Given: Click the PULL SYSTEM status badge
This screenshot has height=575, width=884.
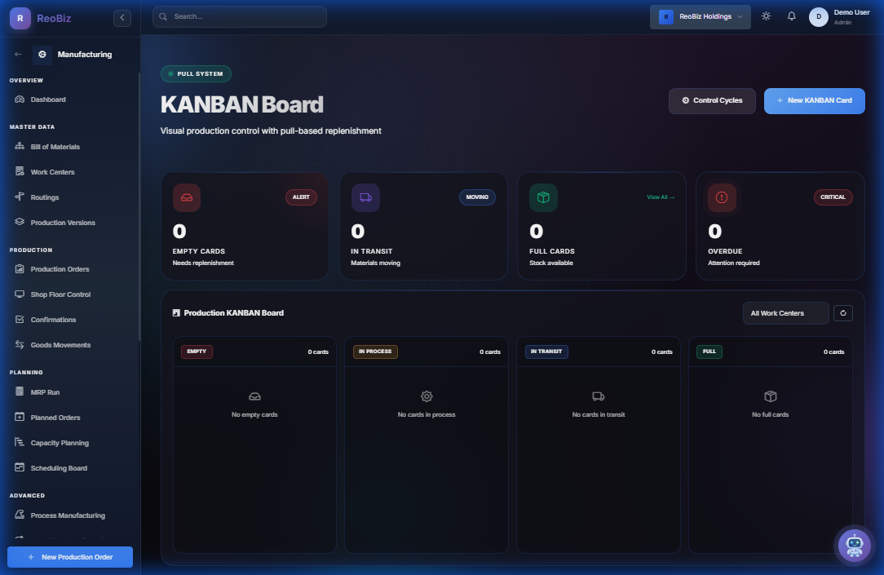Looking at the screenshot, I should (x=196, y=73).
